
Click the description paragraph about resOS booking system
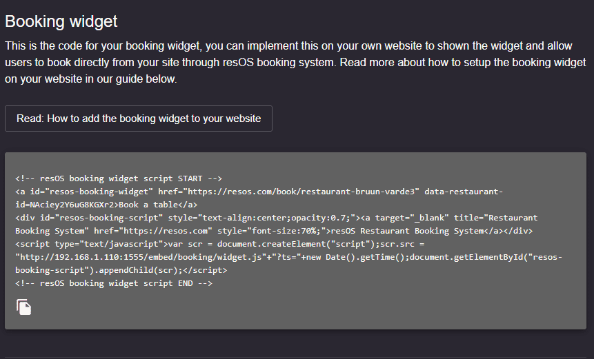click(295, 63)
